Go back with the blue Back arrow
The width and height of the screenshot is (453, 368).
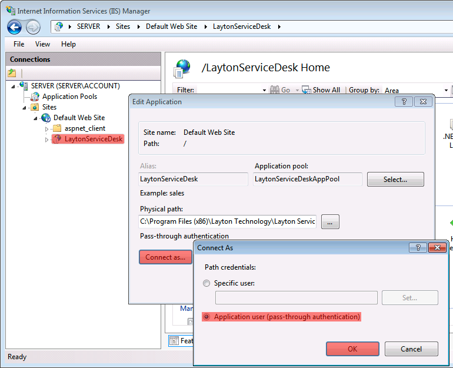(15, 27)
